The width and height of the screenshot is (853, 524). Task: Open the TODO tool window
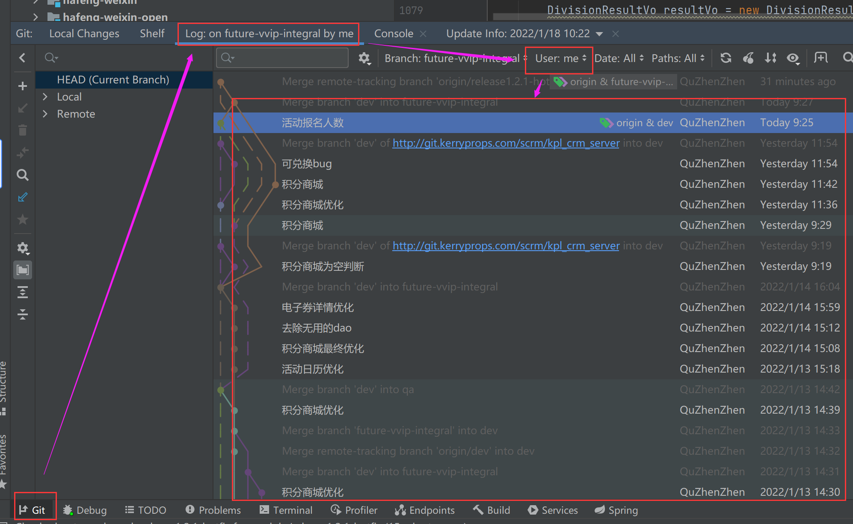pos(145,510)
